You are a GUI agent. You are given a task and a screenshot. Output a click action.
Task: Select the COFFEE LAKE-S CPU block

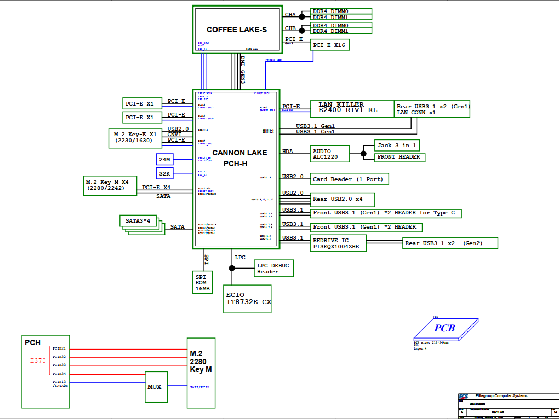click(x=237, y=30)
